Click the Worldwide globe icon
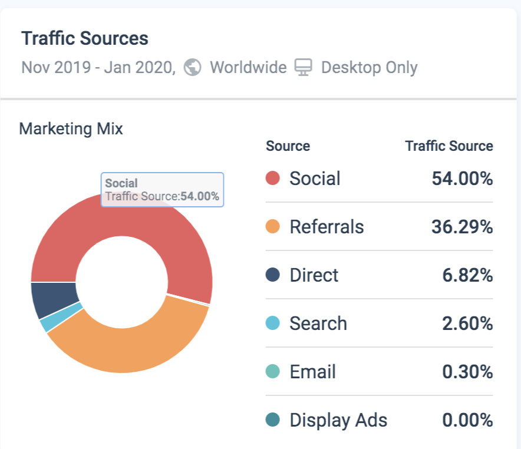The image size is (521, 449). 192,68
